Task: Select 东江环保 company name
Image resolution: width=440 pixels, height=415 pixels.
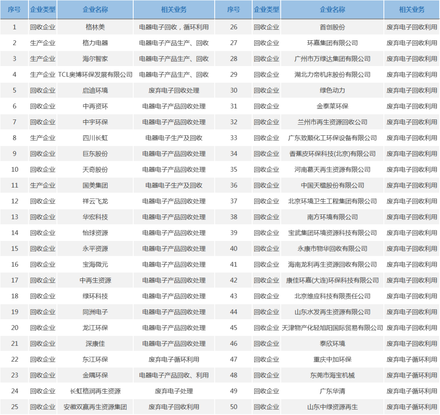Action: point(95,360)
